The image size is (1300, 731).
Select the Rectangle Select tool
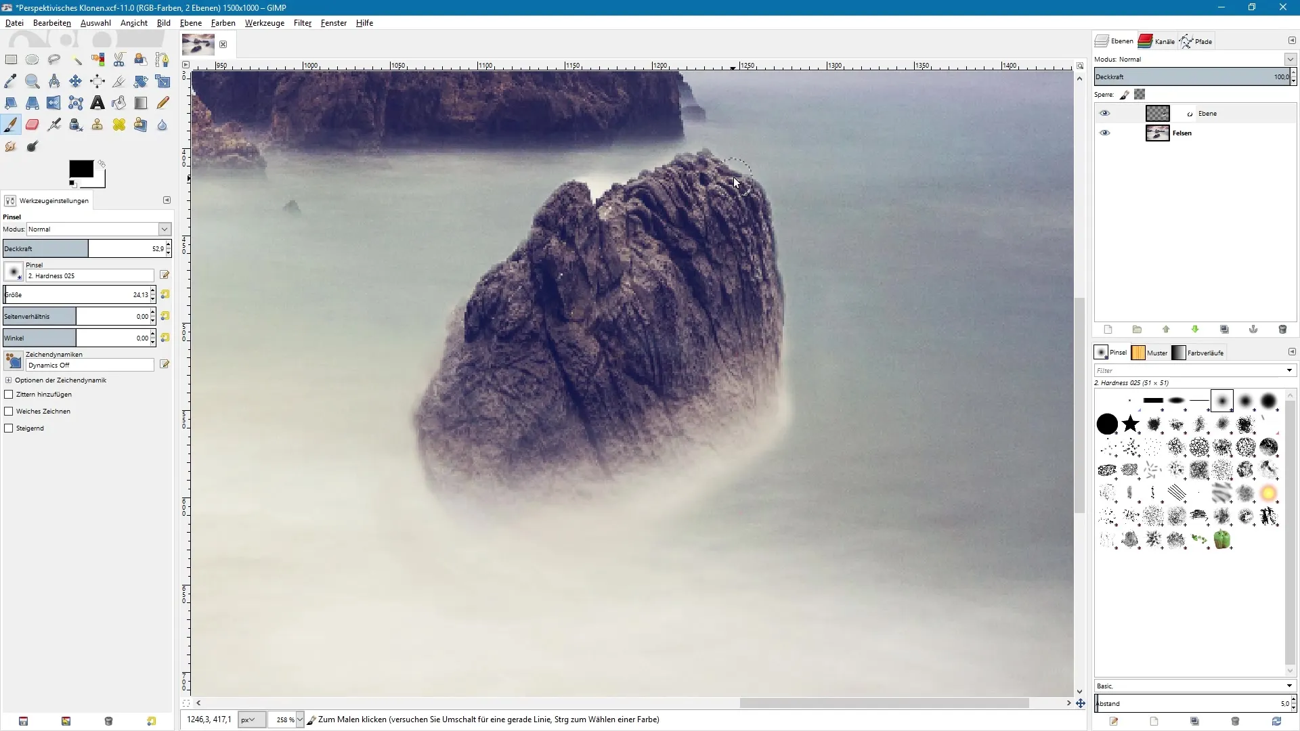(11, 60)
